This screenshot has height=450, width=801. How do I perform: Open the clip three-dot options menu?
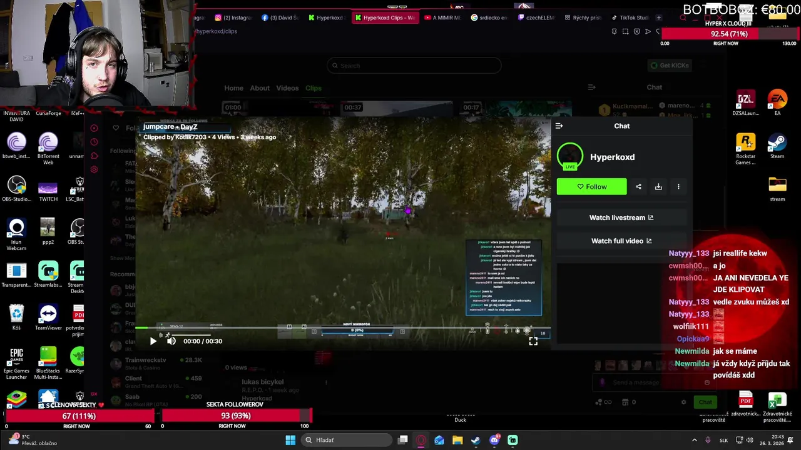click(x=678, y=186)
